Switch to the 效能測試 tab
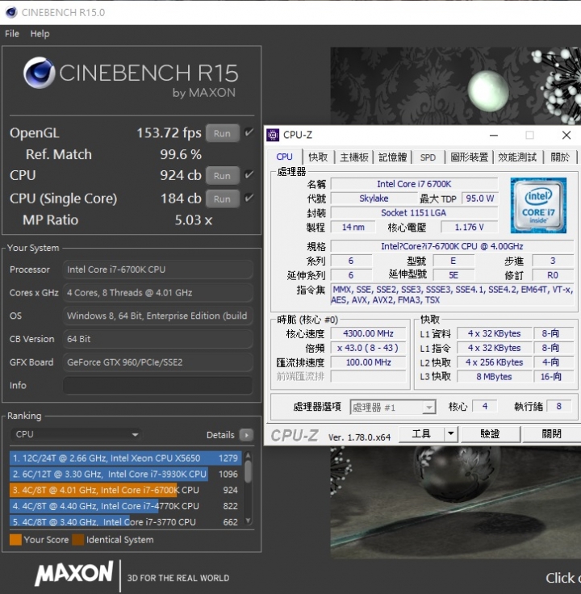The image size is (581, 594). click(517, 157)
